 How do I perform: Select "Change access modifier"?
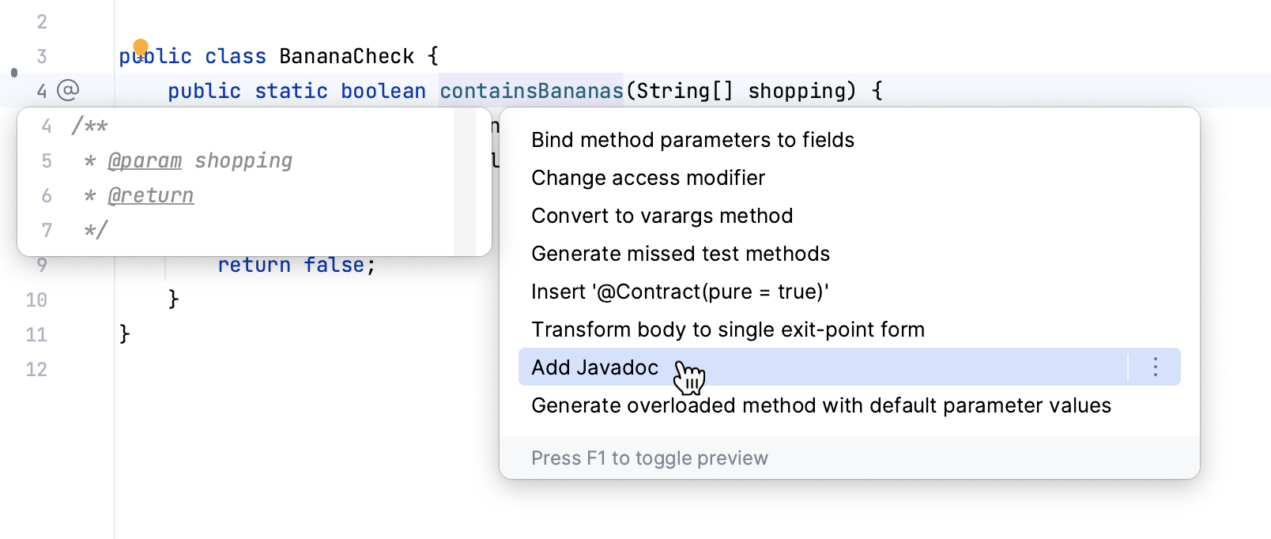648,178
